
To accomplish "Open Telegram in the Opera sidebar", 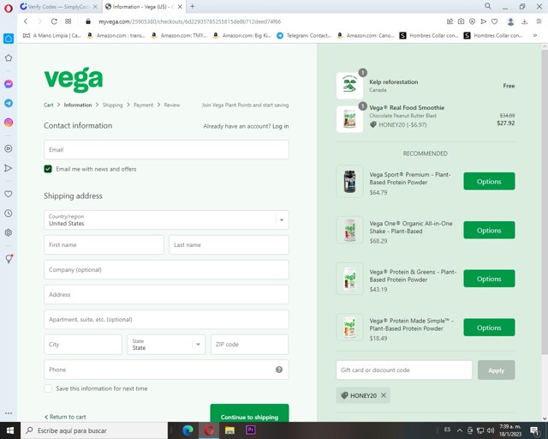I will (9, 103).
